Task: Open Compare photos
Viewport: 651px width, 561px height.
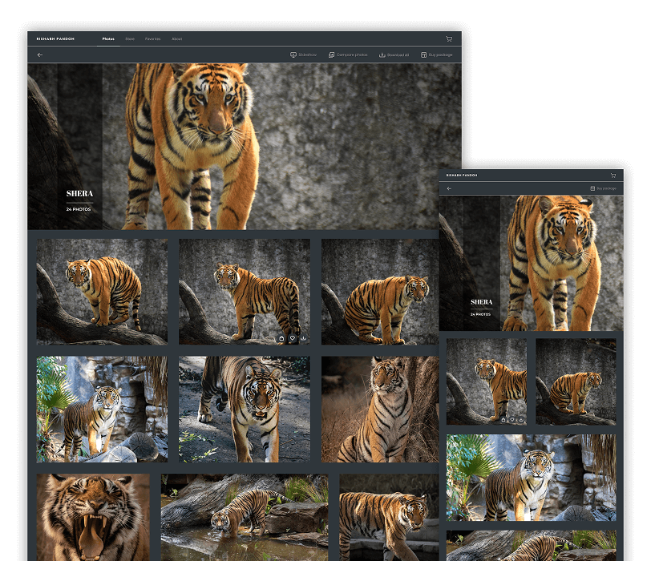Action: [347, 55]
